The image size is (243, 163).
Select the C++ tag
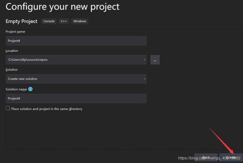pos(64,21)
